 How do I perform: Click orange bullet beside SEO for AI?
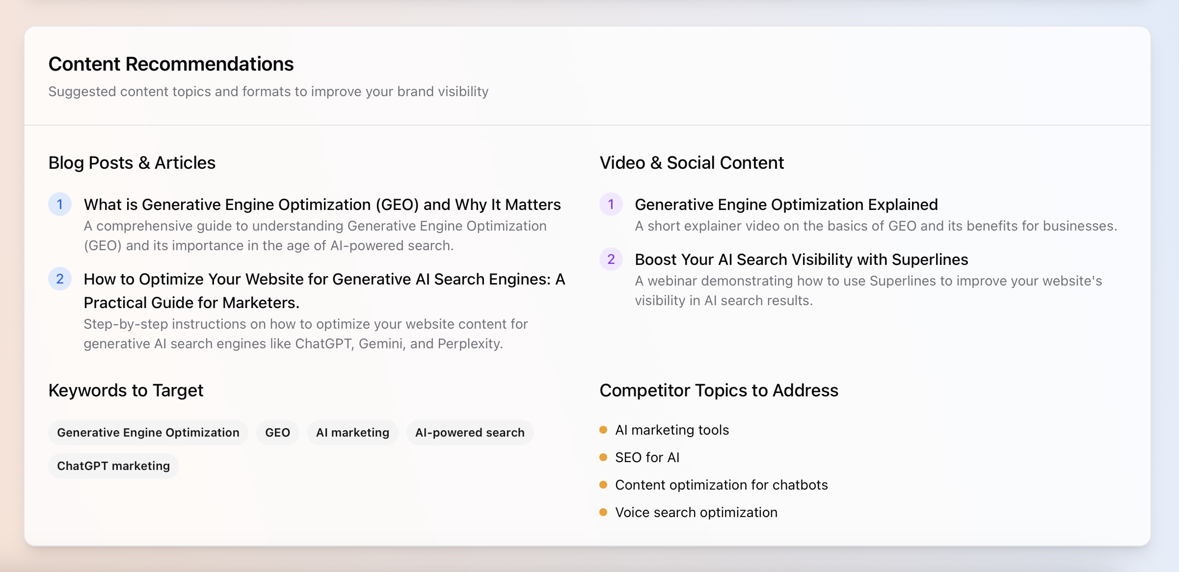click(603, 457)
